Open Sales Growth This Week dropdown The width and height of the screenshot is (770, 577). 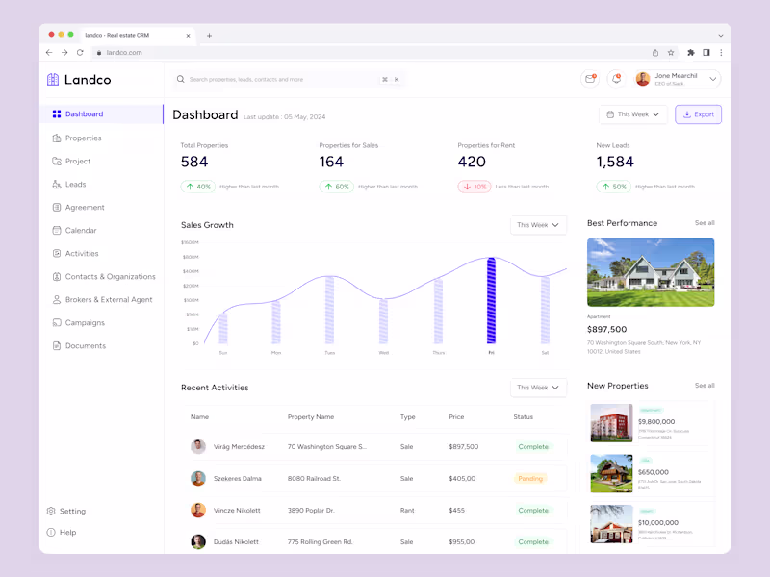point(538,225)
